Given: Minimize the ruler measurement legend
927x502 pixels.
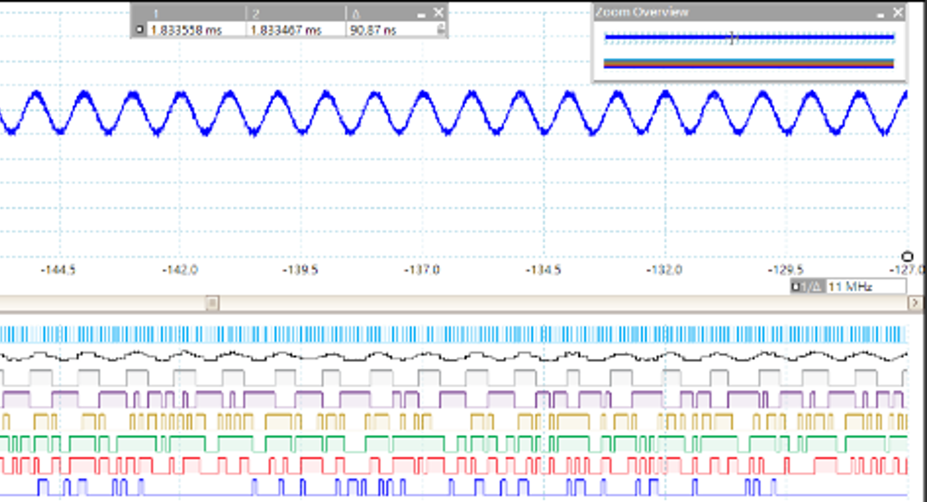Looking at the screenshot, I should tap(421, 13).
